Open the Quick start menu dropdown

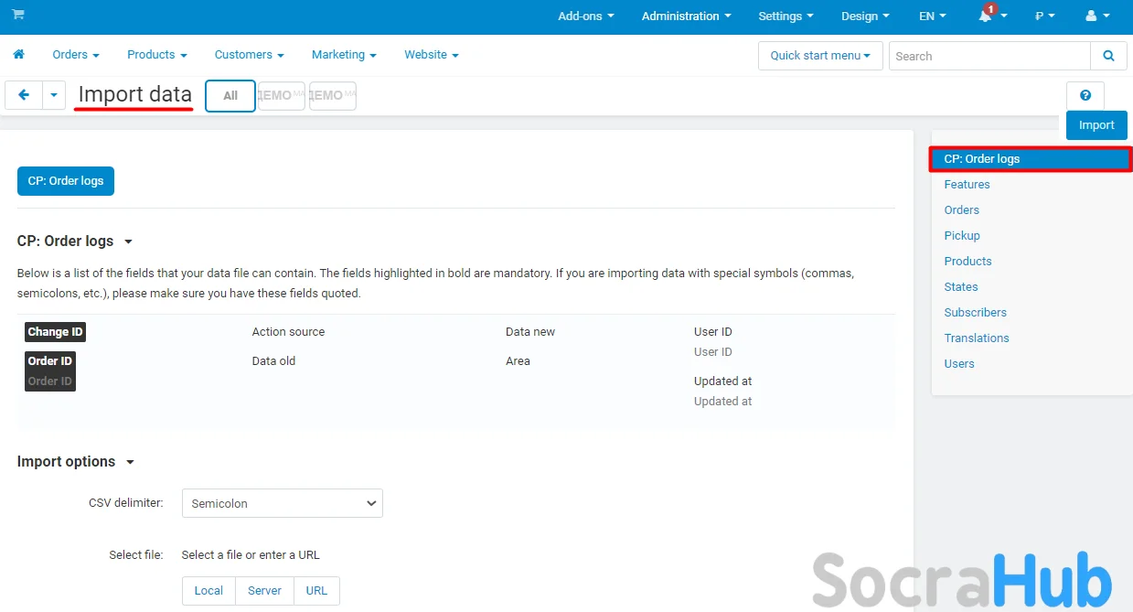(x=820, y=56)
